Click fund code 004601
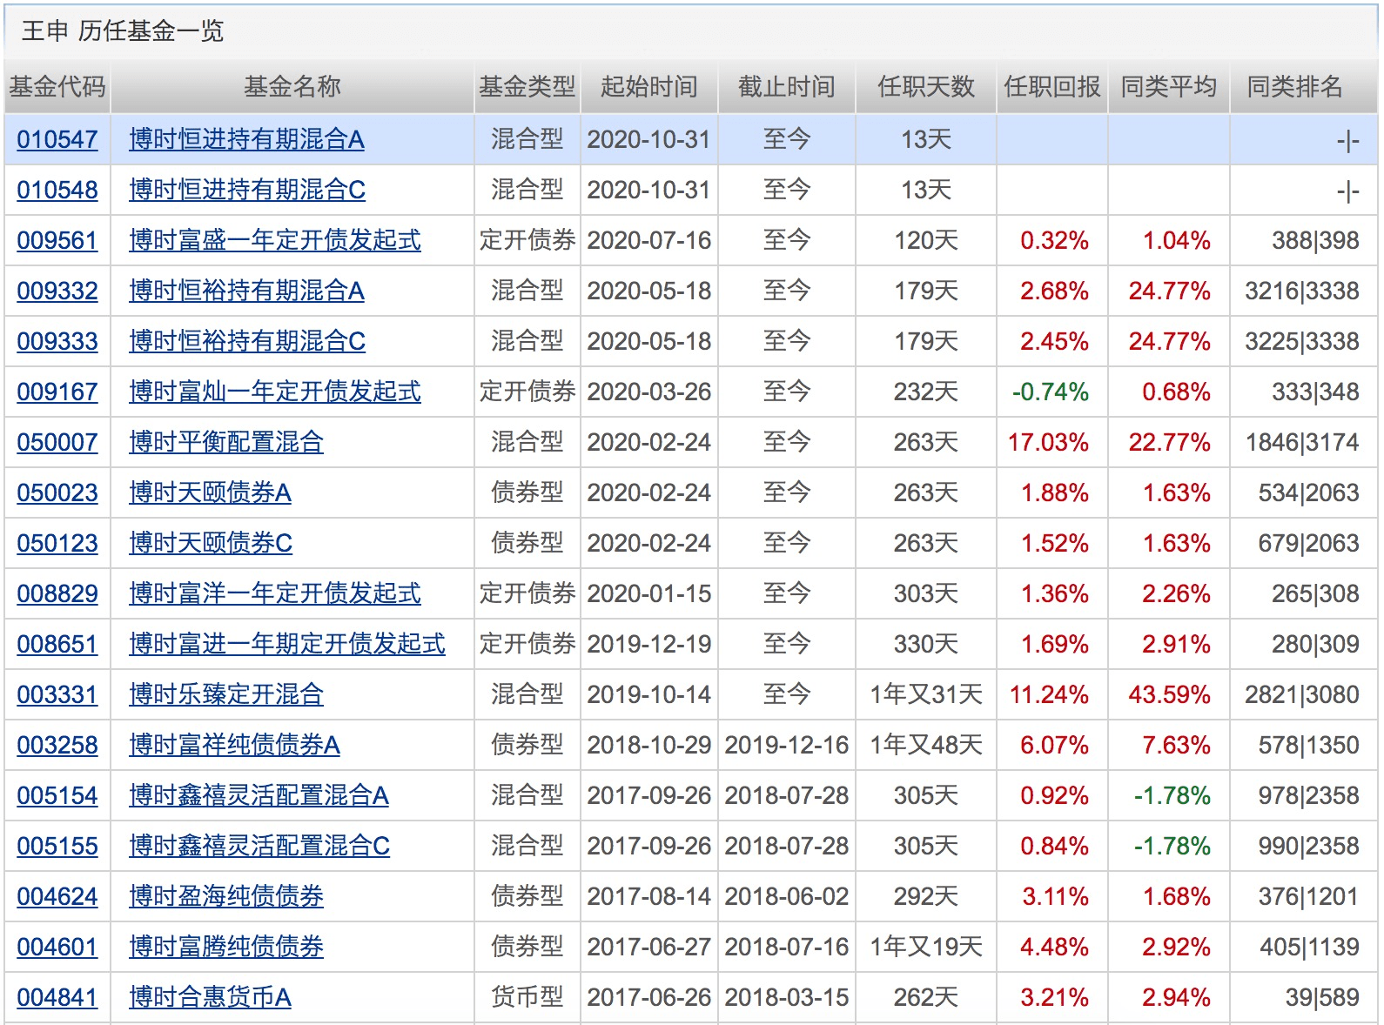 tap(57, 947)
